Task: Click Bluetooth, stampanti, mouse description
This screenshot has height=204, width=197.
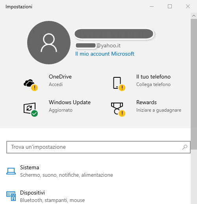Action: [x=52, y=200]
